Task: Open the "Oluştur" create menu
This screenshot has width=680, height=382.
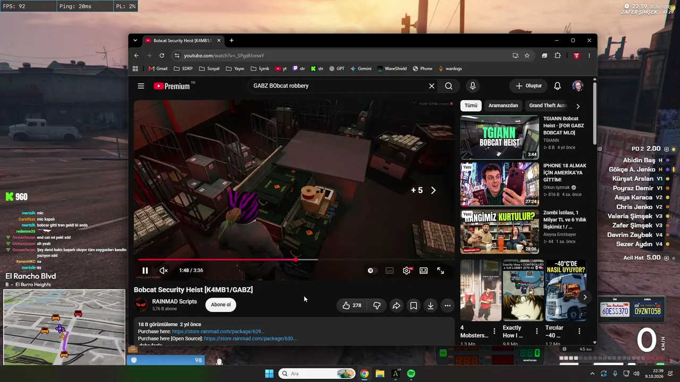Action: click(529, 86)
